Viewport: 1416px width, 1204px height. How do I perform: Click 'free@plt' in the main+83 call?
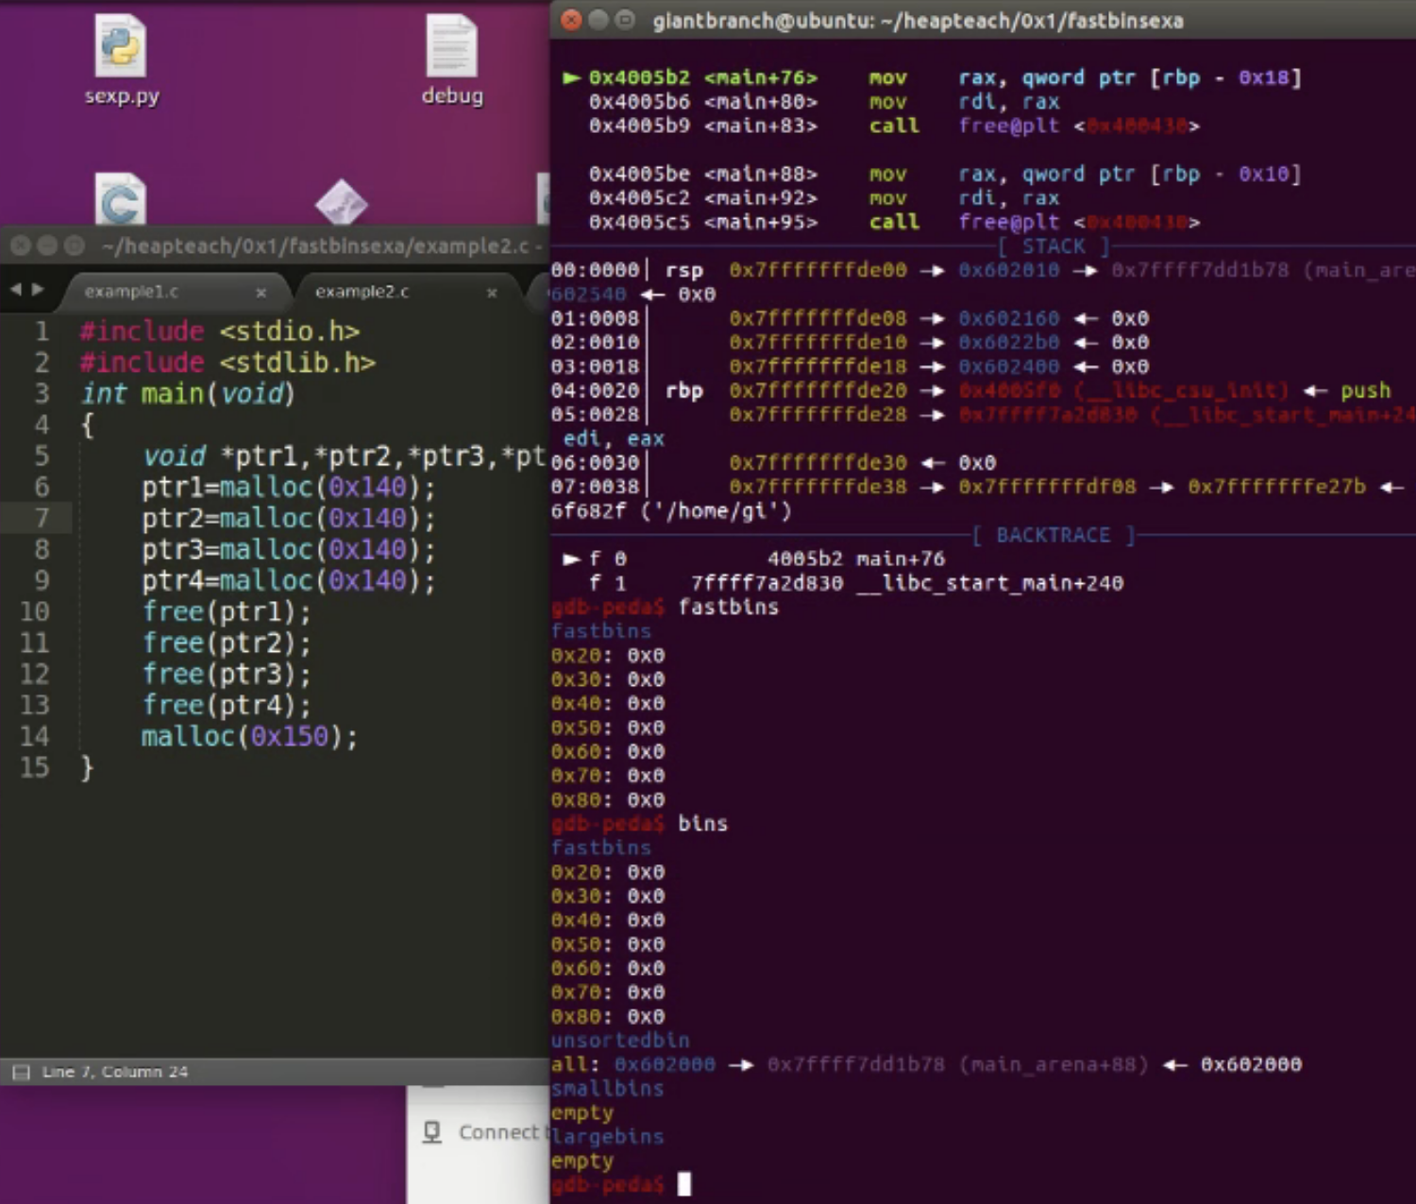coord(1009,125)
